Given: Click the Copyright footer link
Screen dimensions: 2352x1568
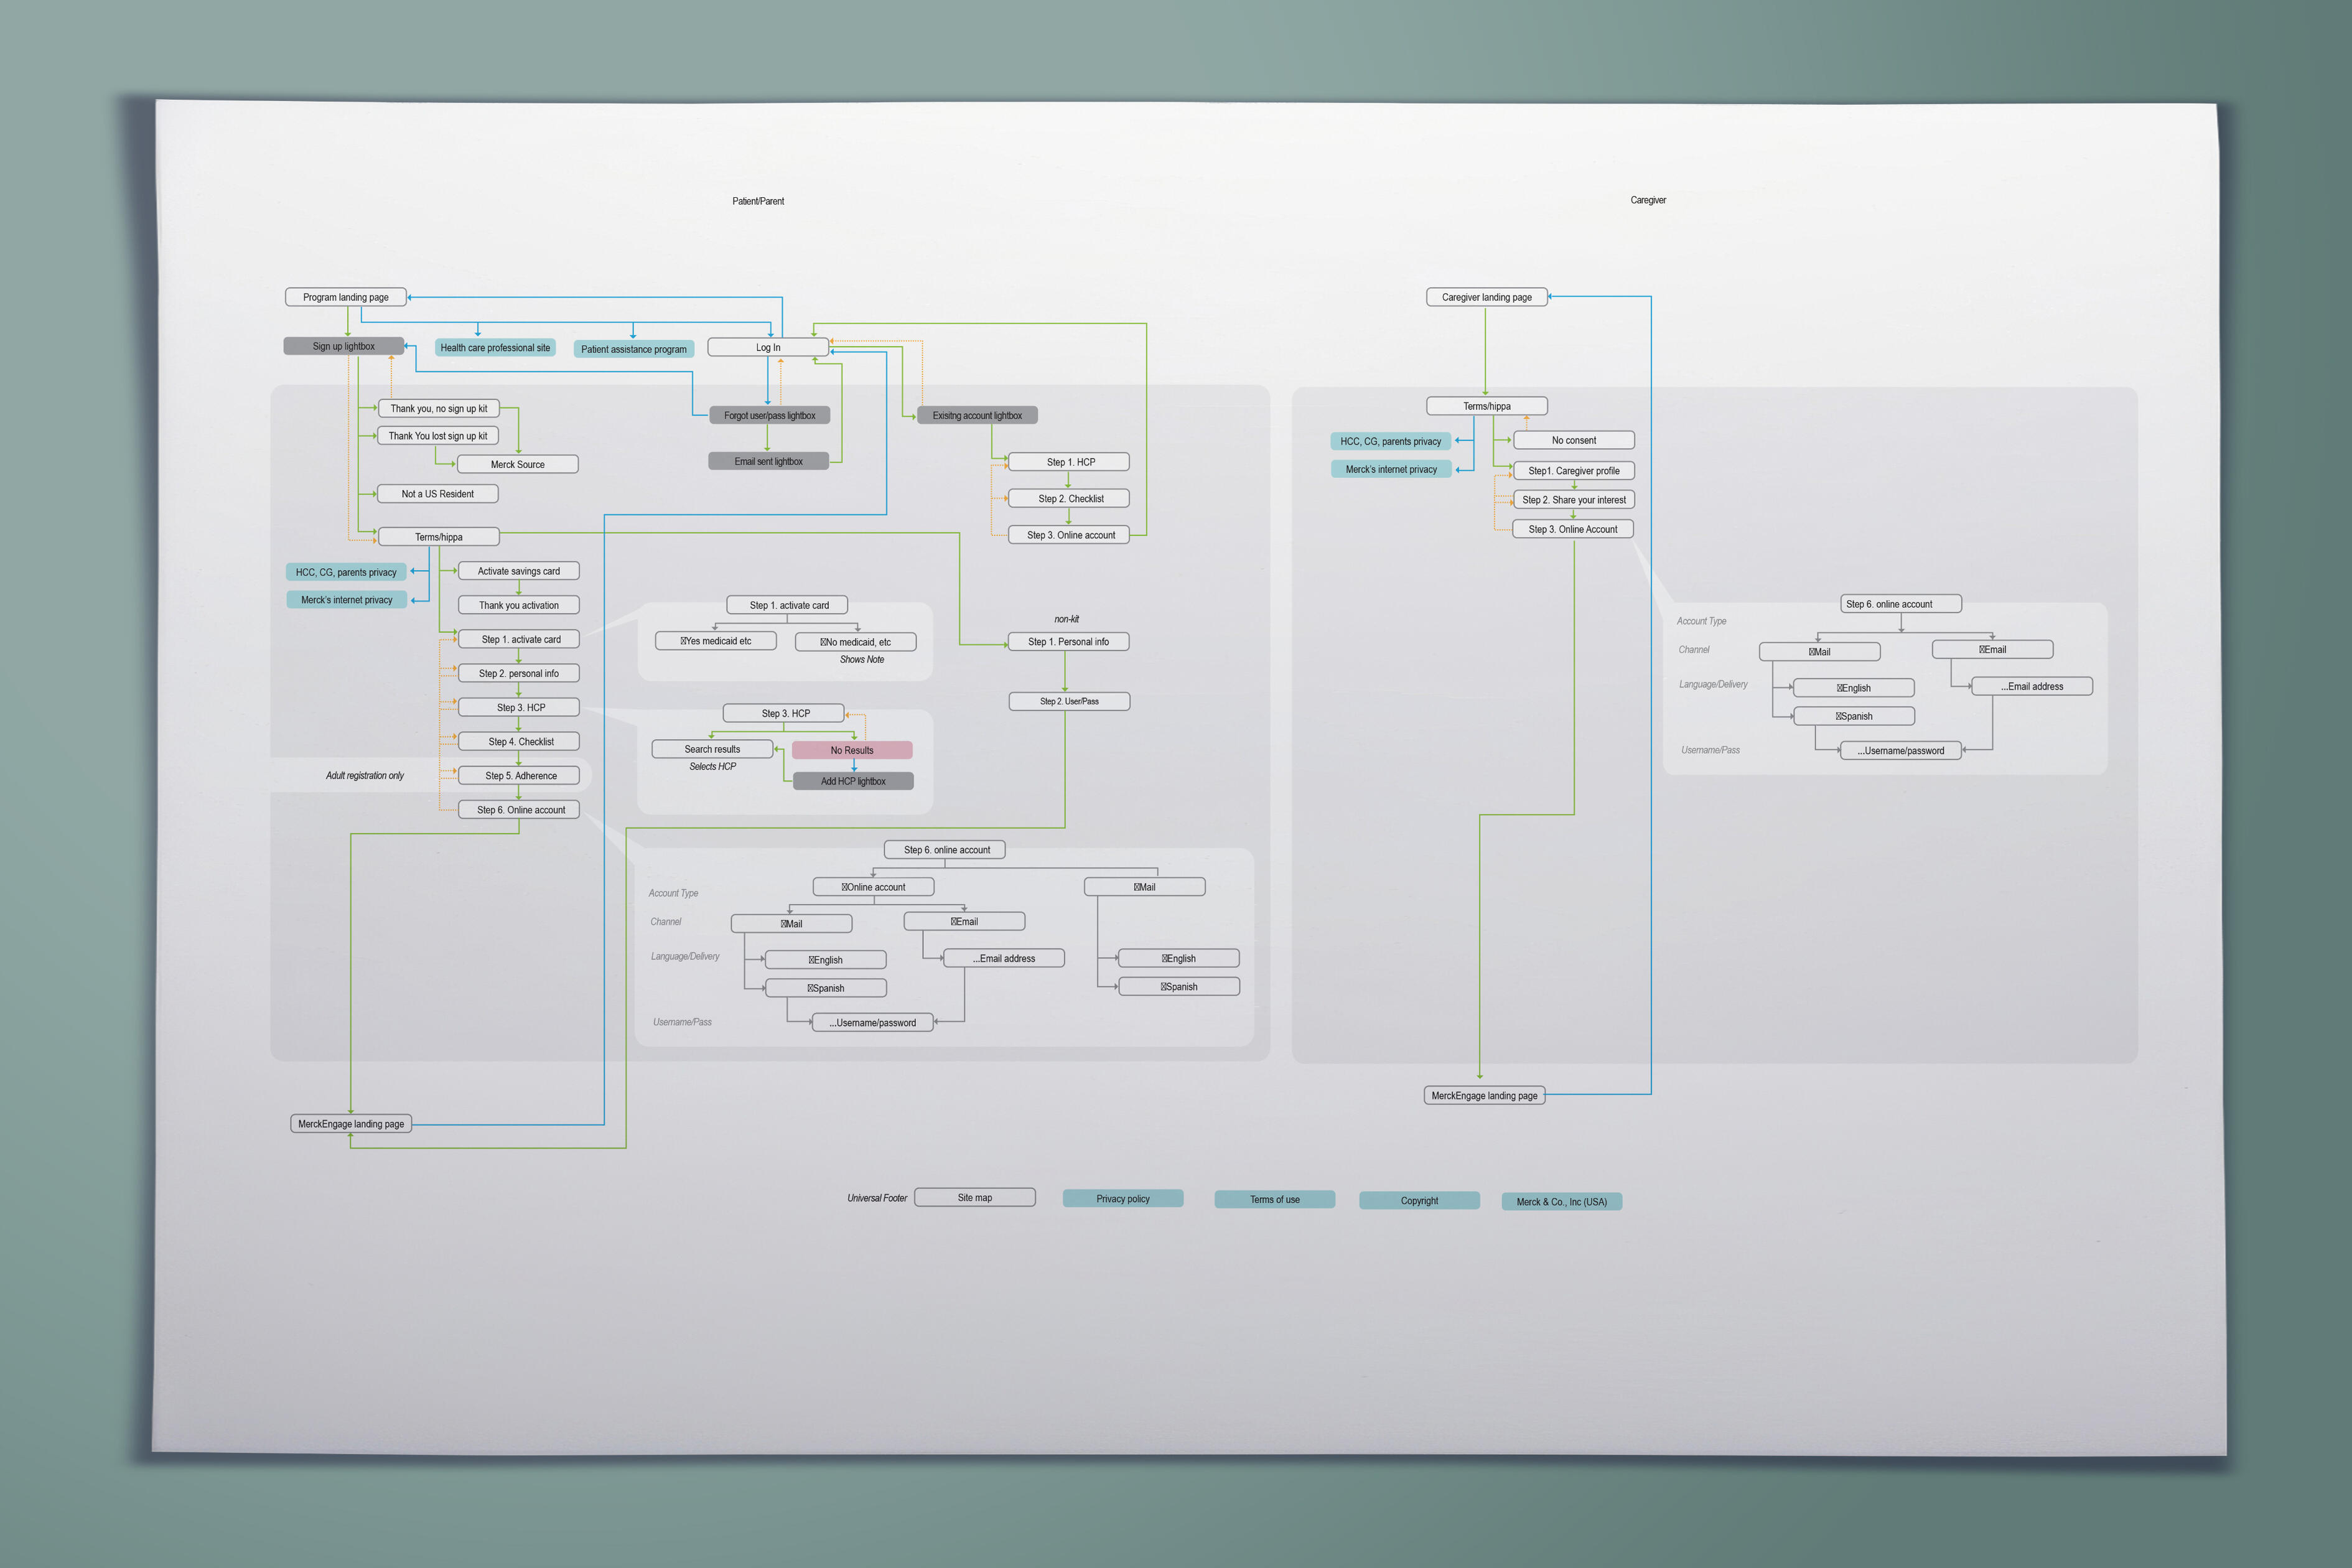Looking at the screenshot, I should [1419, 1200].
